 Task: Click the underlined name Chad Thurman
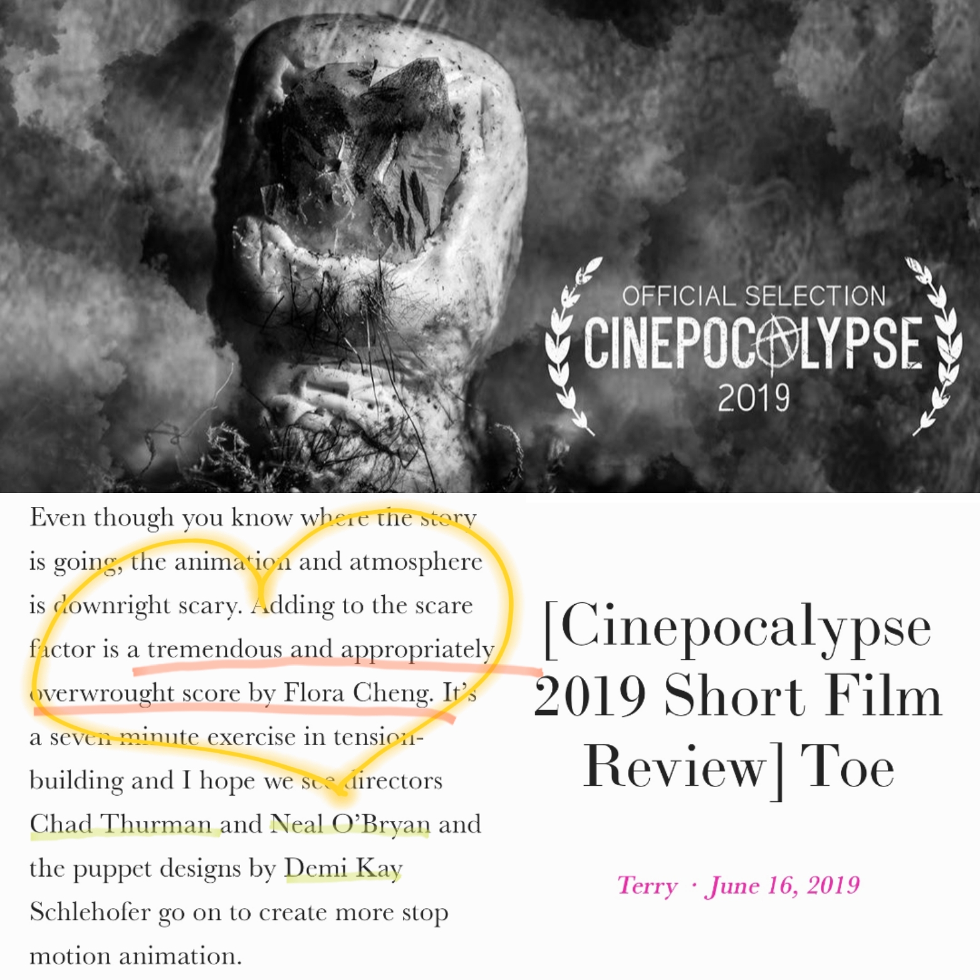point(120,824)
